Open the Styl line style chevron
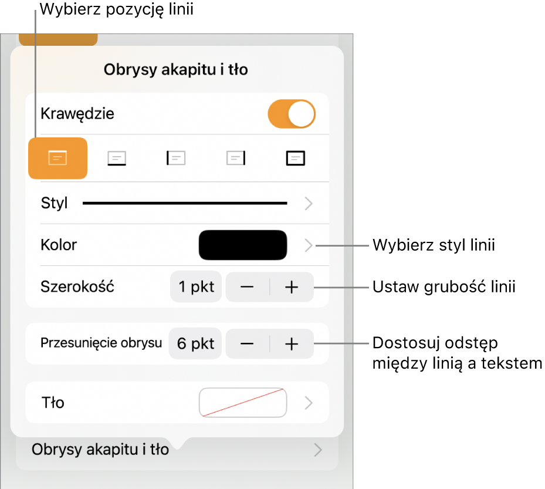This screenshot has height=489, width=545. (x=309, y=204)
